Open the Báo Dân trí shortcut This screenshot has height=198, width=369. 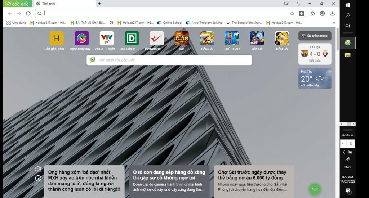[132, 41]
